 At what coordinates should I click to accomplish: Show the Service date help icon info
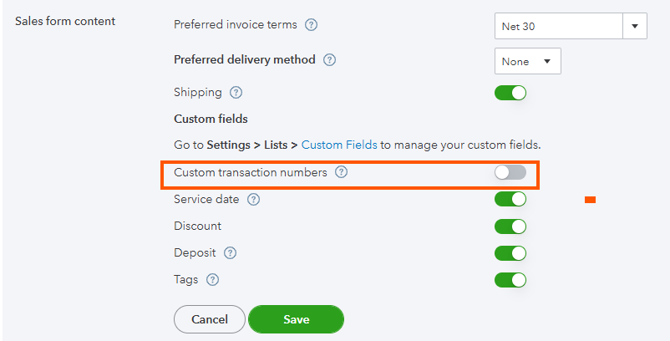(x=253, y=200)
